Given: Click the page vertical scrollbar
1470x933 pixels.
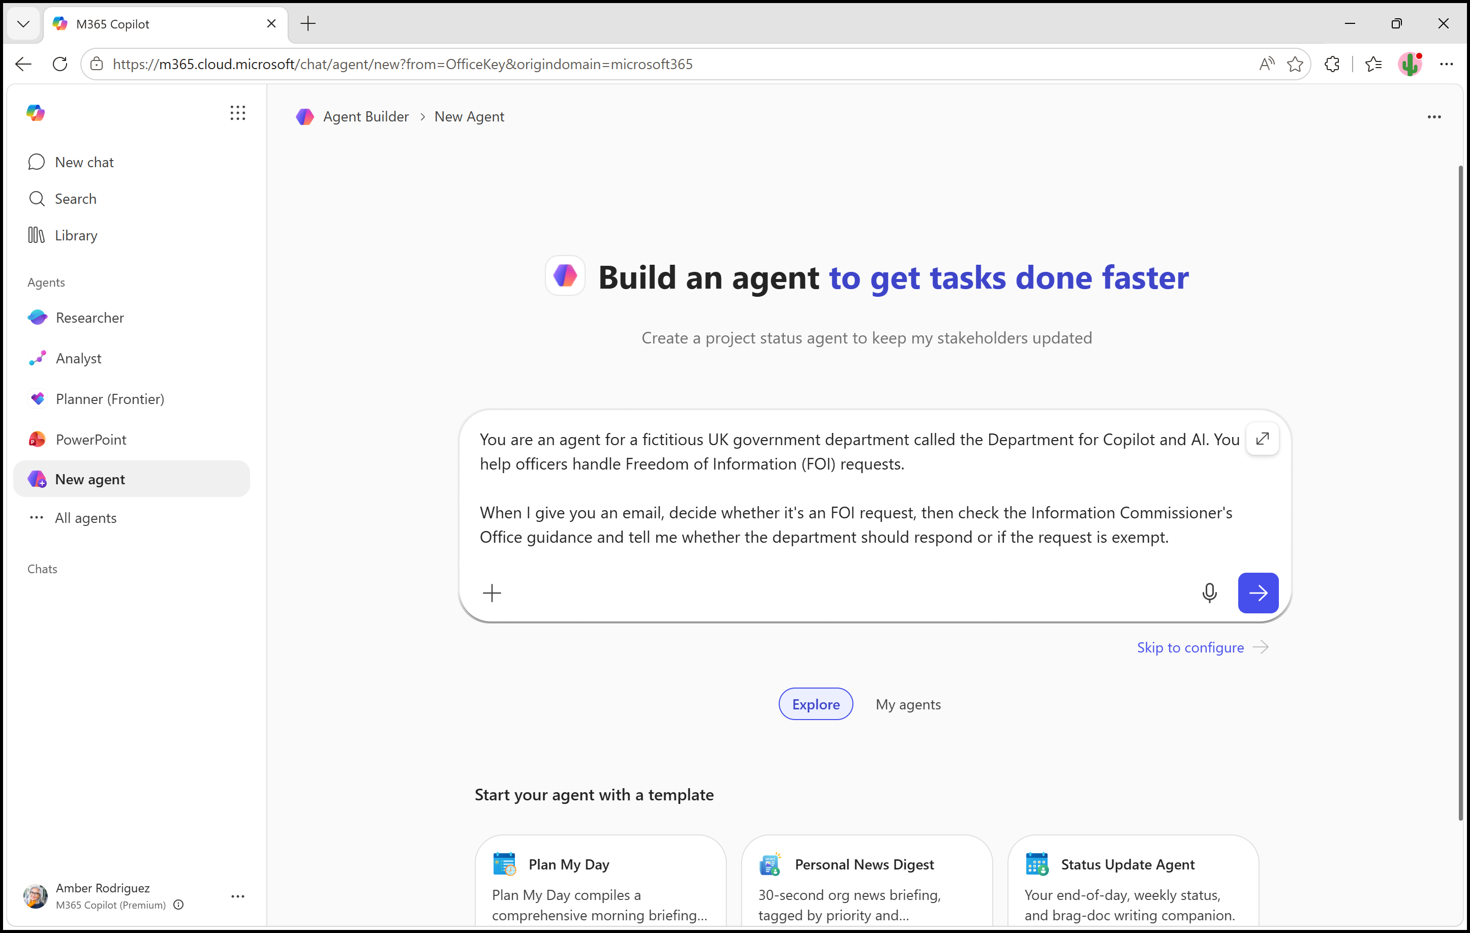Looking at the screenshot, I should [x=1460, y=493].
